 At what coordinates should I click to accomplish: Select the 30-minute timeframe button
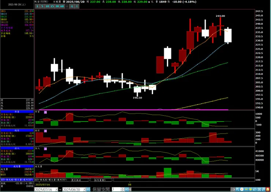(x=57, y=6)
